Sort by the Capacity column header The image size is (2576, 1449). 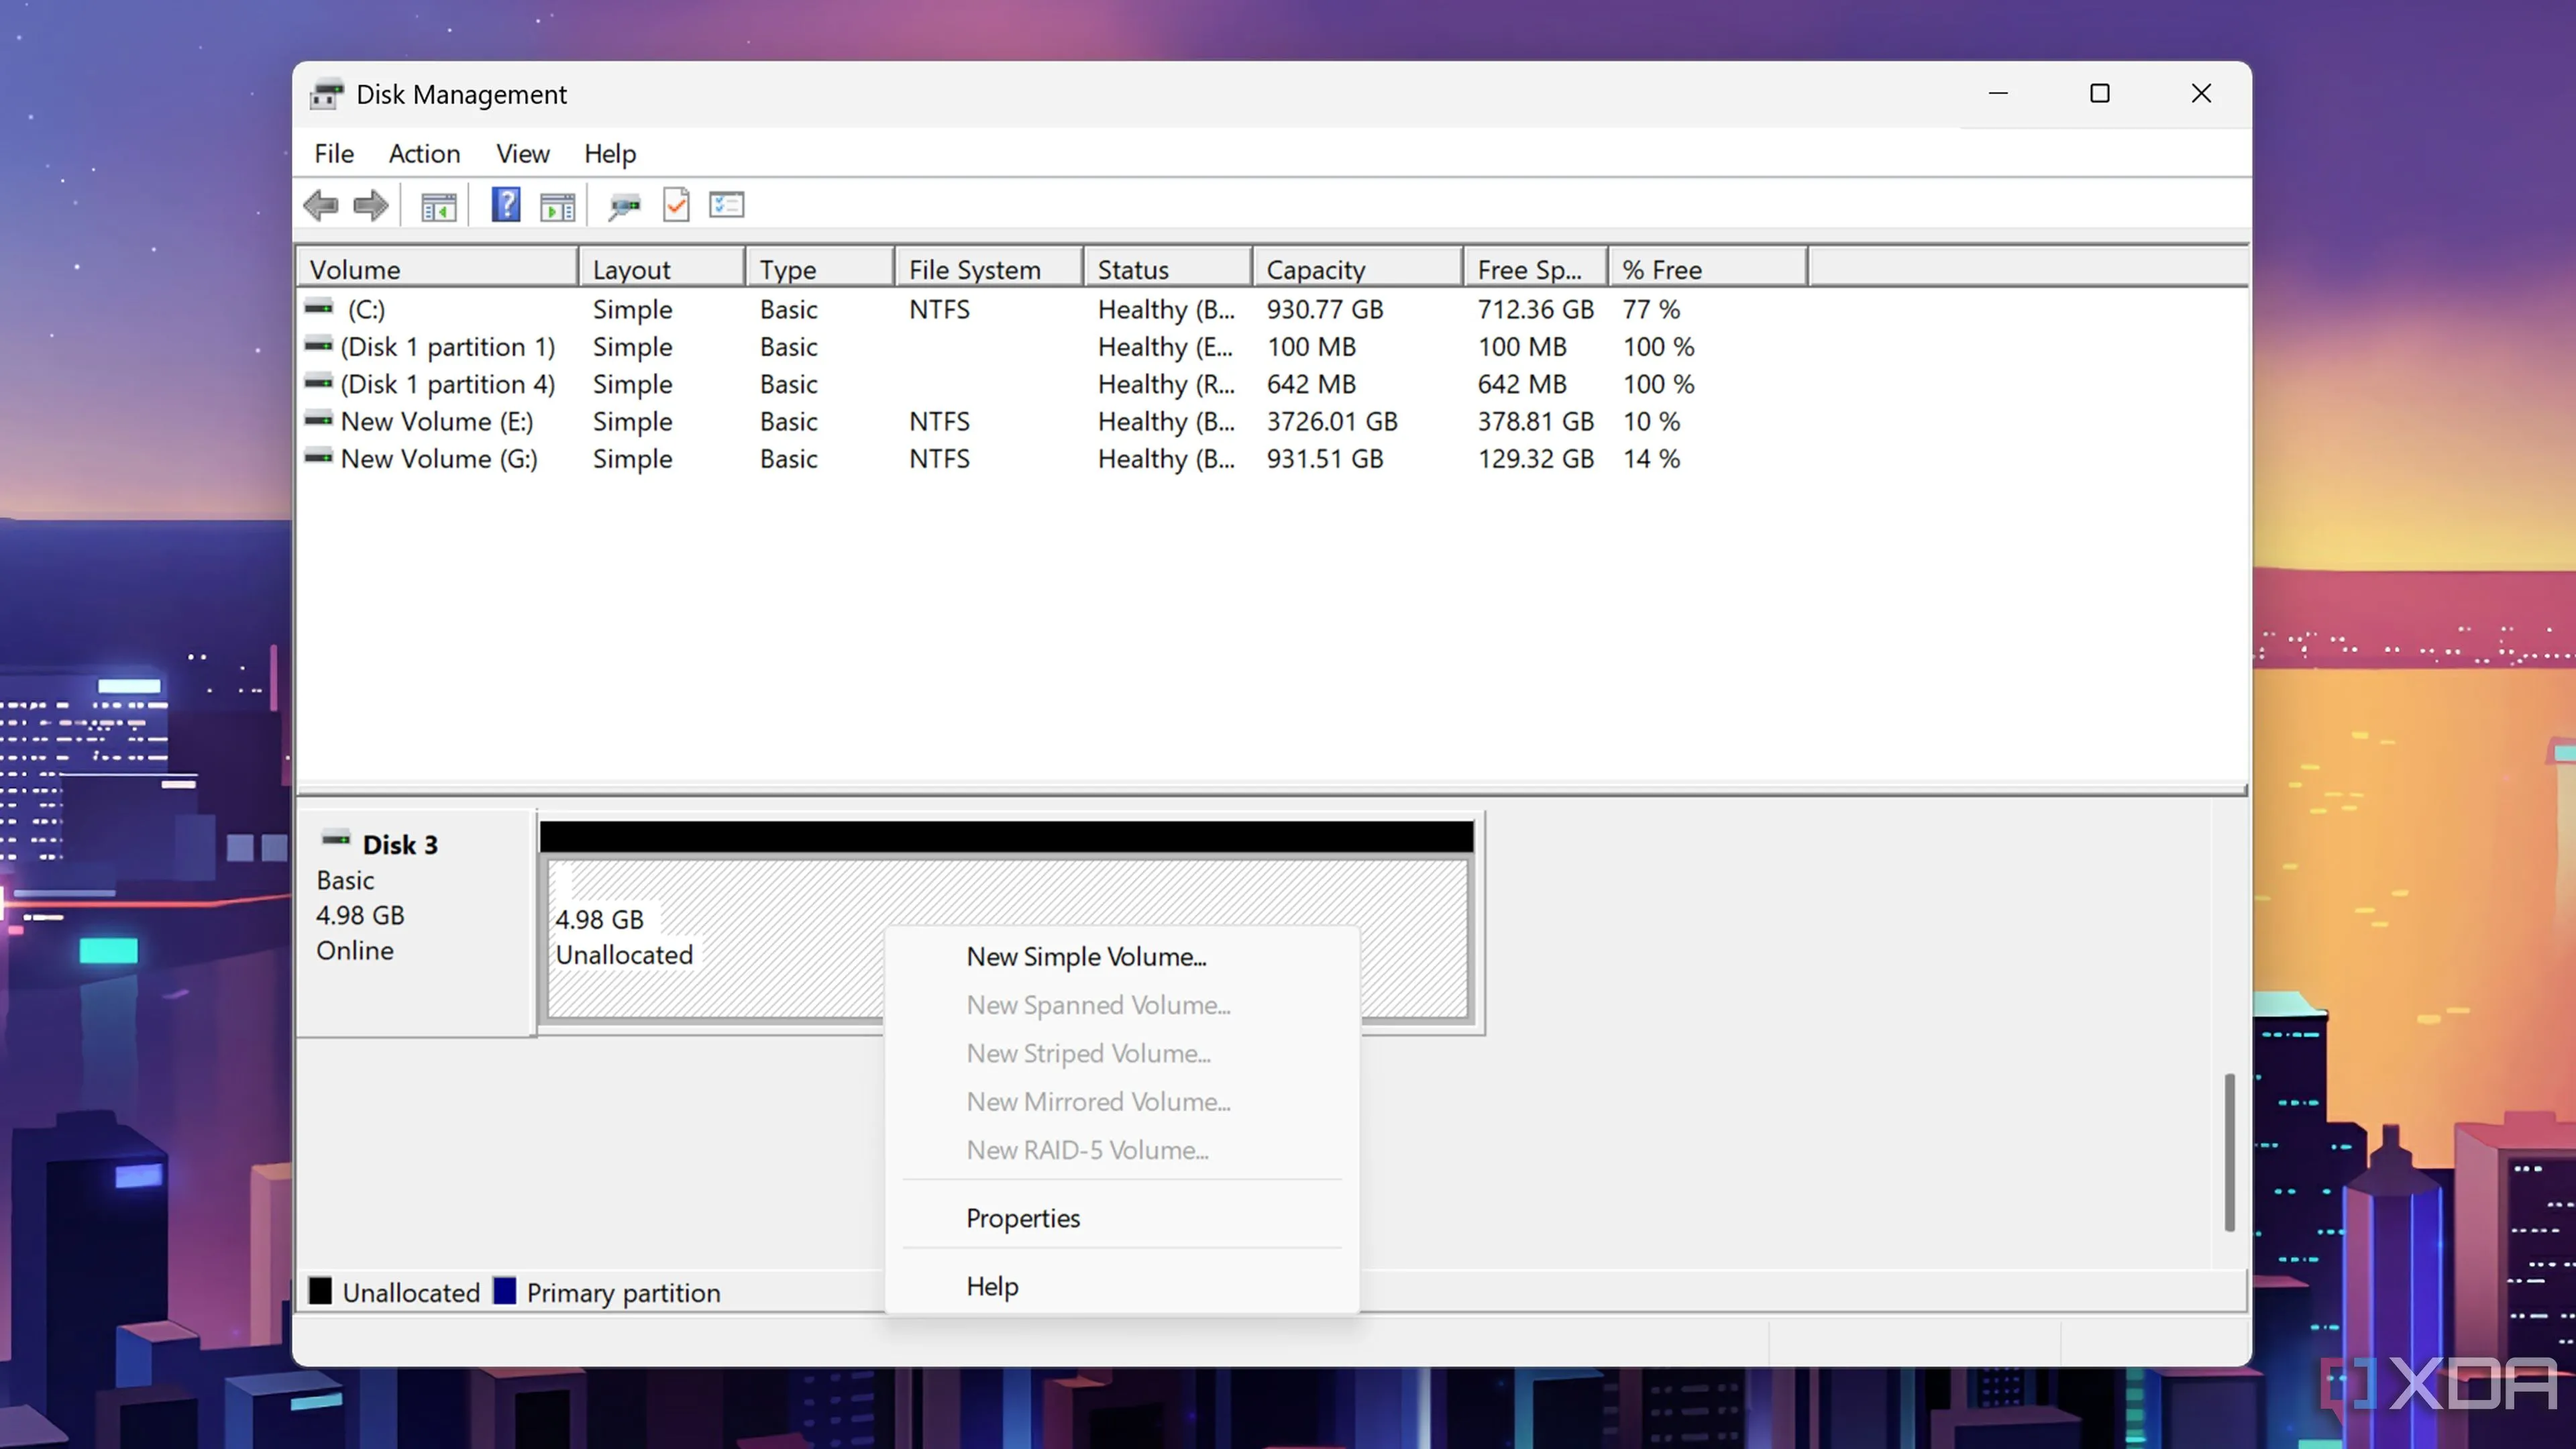(1358, 269)
